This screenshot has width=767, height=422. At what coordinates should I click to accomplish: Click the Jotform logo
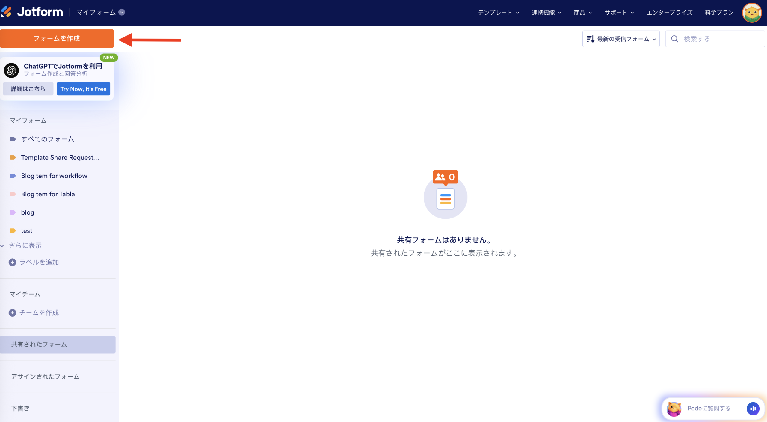33,12
